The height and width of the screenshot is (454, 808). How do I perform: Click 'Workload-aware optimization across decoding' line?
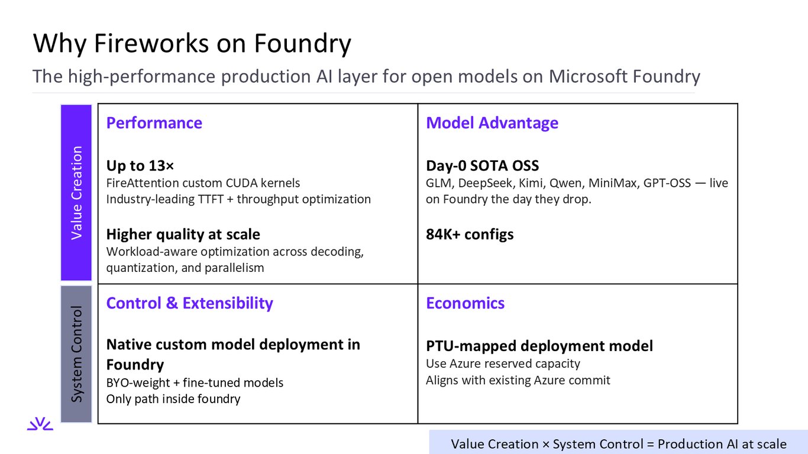click(x=235, y=252)
